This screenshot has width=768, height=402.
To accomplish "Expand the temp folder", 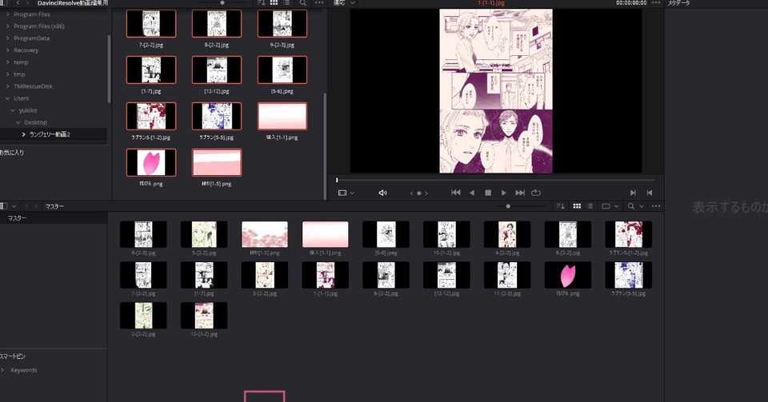I will click(x=7, y=62).
